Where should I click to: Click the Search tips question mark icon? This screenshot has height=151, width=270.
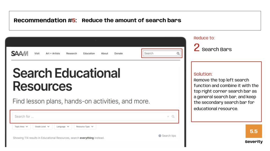[x=160, y=136]
